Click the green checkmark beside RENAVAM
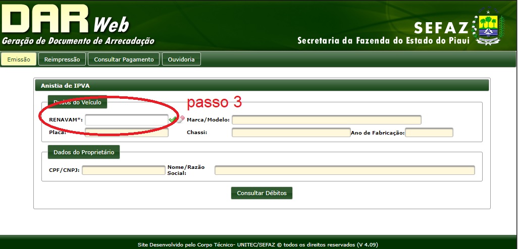 pos(172,119)
